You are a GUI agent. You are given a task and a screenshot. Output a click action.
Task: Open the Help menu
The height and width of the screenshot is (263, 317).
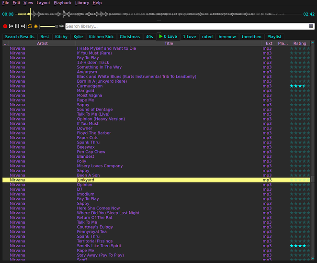(x=97, y=3)
